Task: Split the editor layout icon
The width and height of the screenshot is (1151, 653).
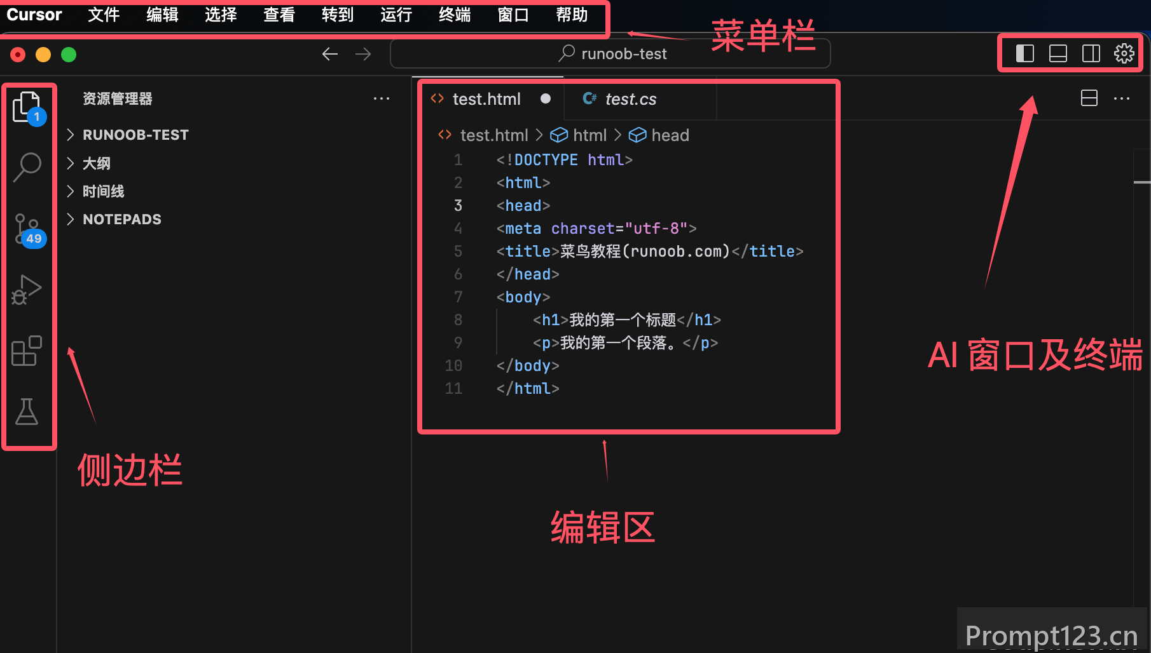Action: pos(1089,98)
